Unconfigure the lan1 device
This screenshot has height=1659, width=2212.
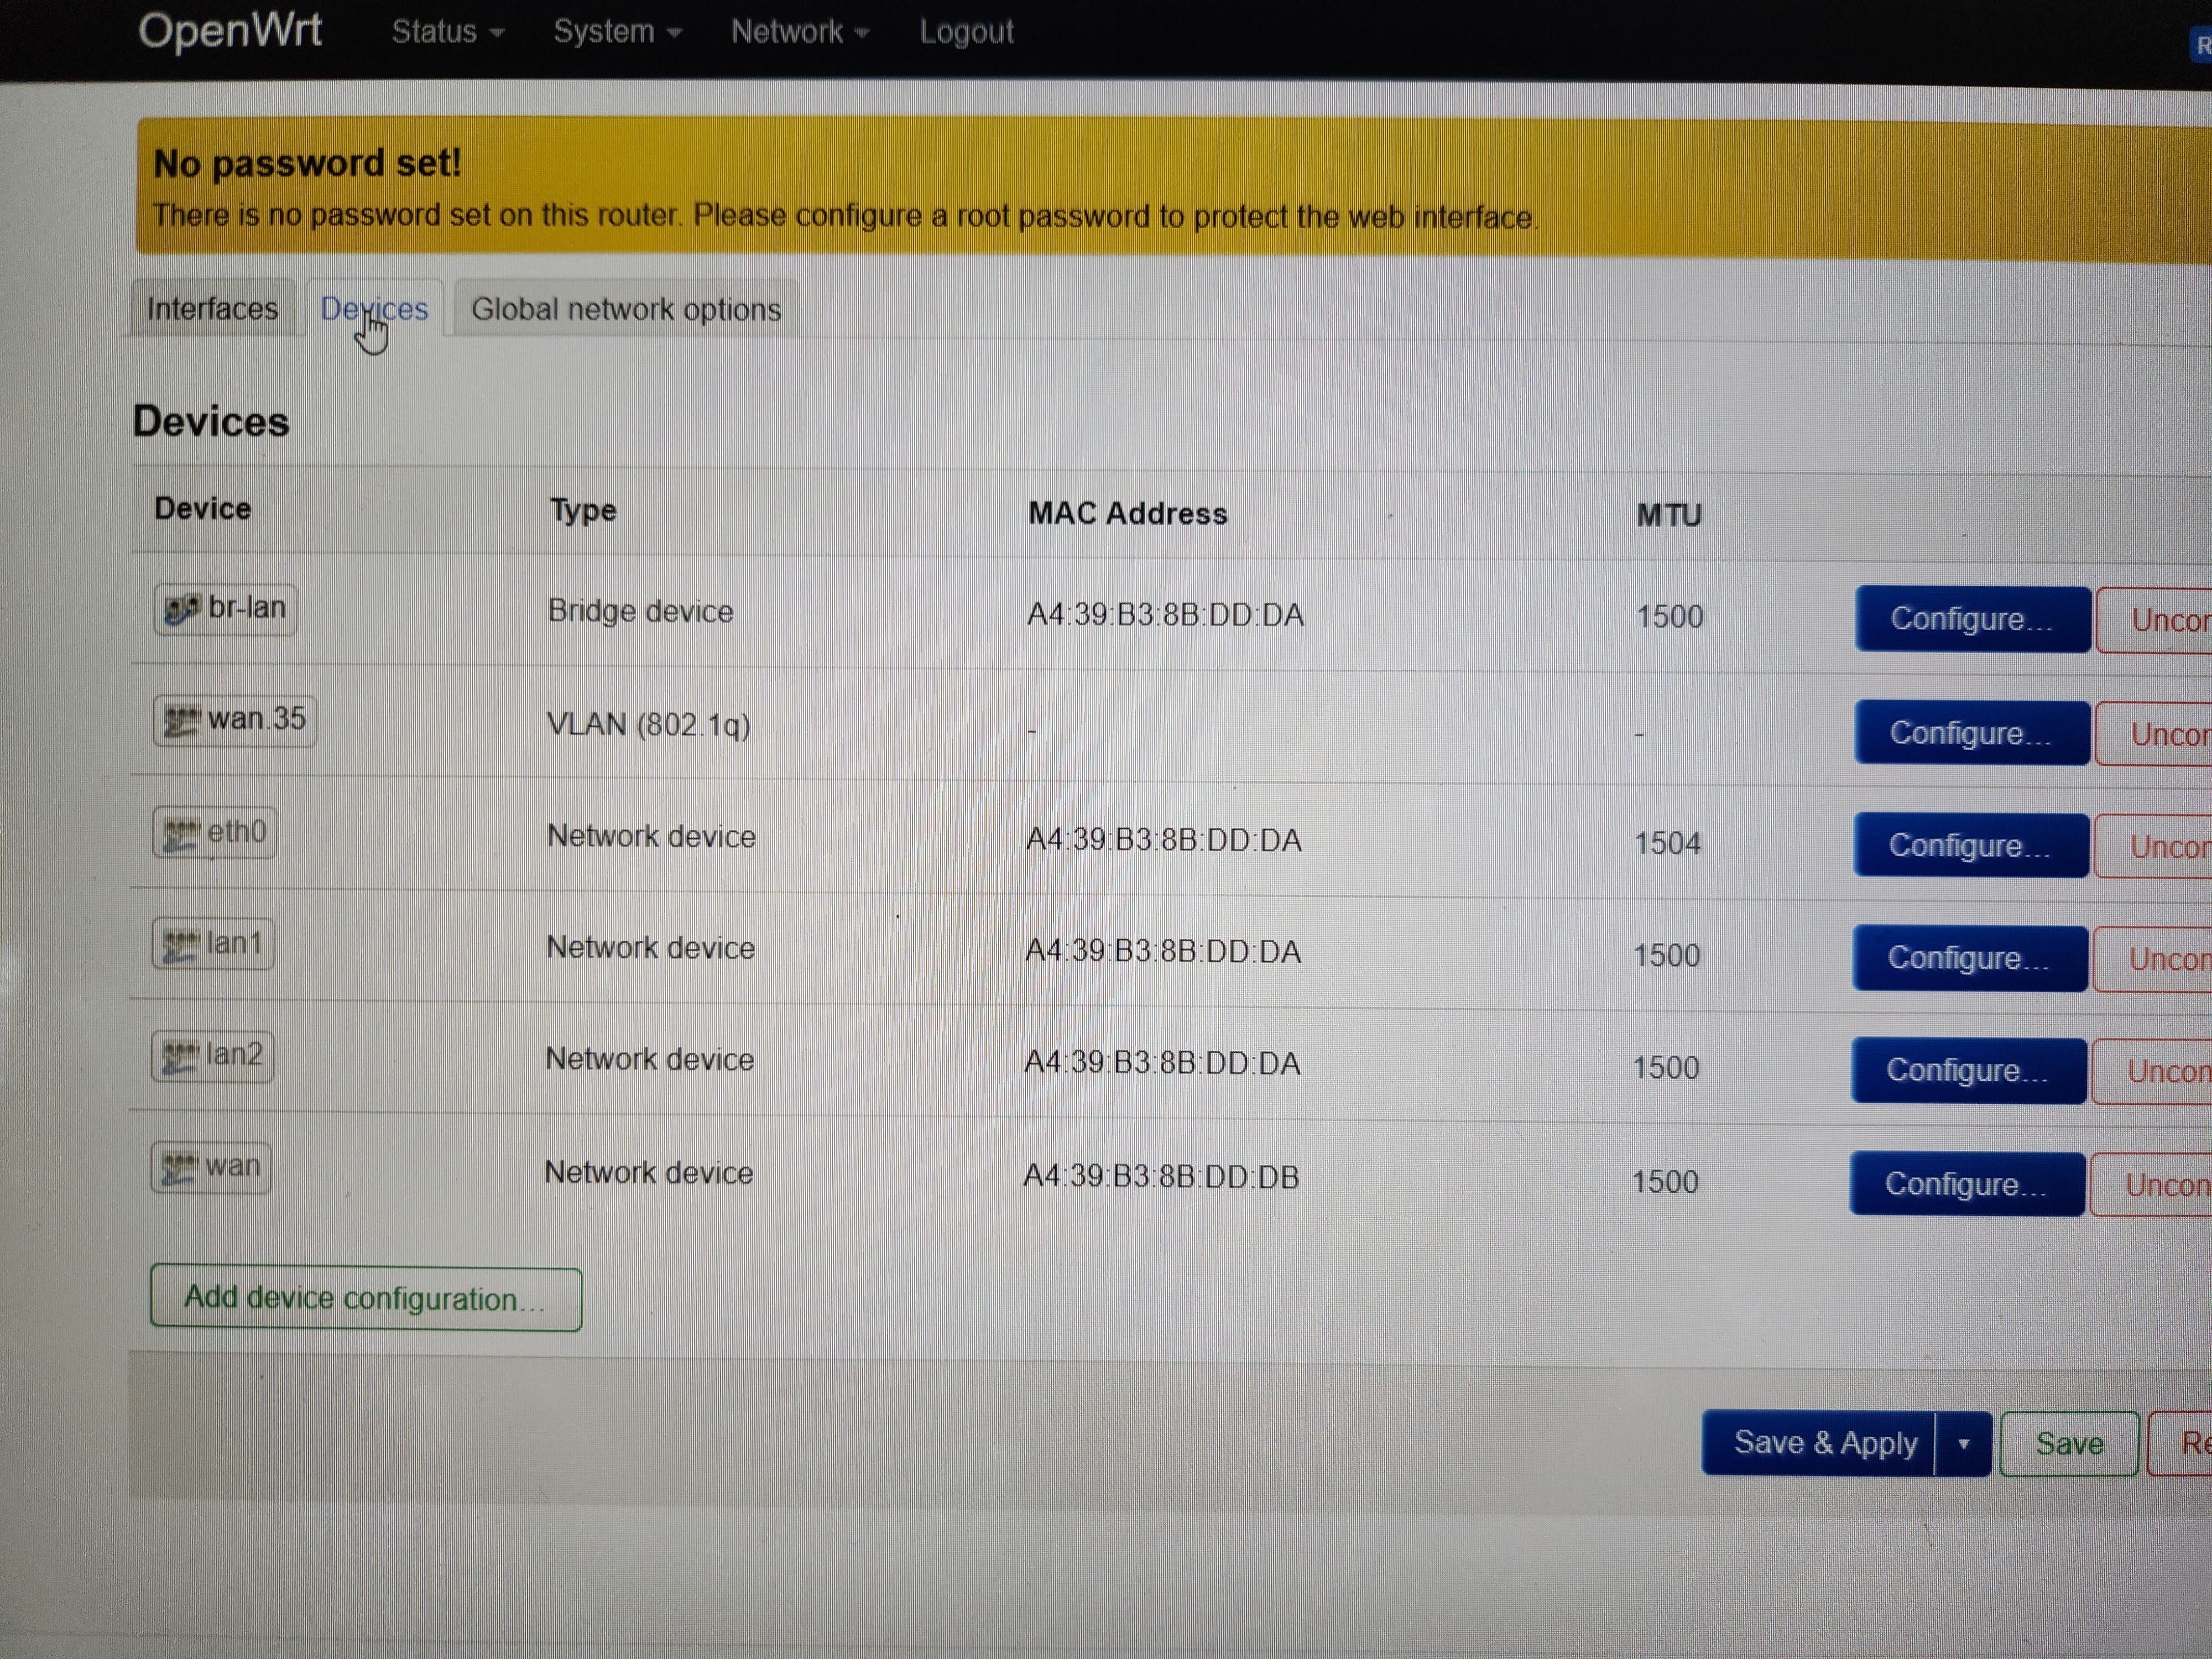[x=2151, y=959]
